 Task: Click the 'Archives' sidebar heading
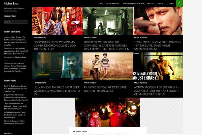[8, 133]
